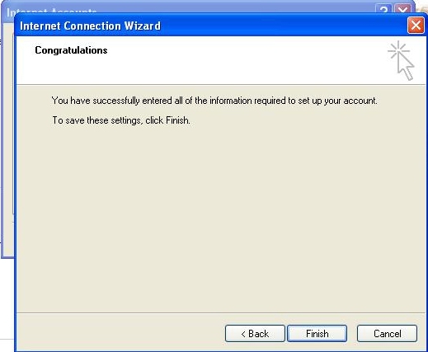
Task: Click the word Finish in the instruction sentence
Action: tap(177, 120)
